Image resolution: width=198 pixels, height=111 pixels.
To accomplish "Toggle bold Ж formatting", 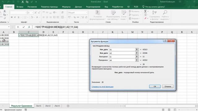I will [x=12, y=17].
